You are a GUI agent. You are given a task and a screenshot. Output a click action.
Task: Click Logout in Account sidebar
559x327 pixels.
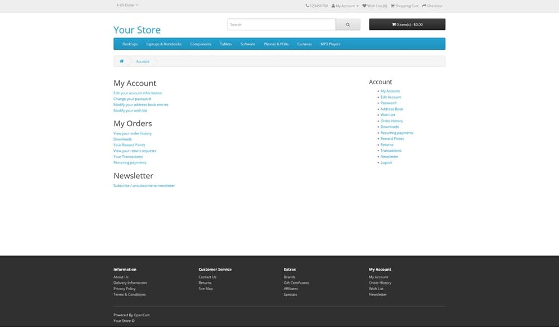(x=386, y=162)
